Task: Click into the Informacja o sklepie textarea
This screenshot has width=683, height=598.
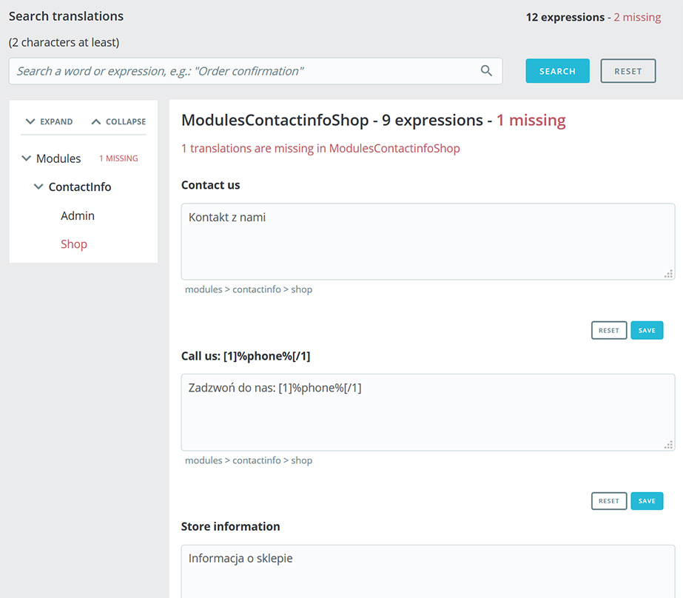Action: [428, 571]
